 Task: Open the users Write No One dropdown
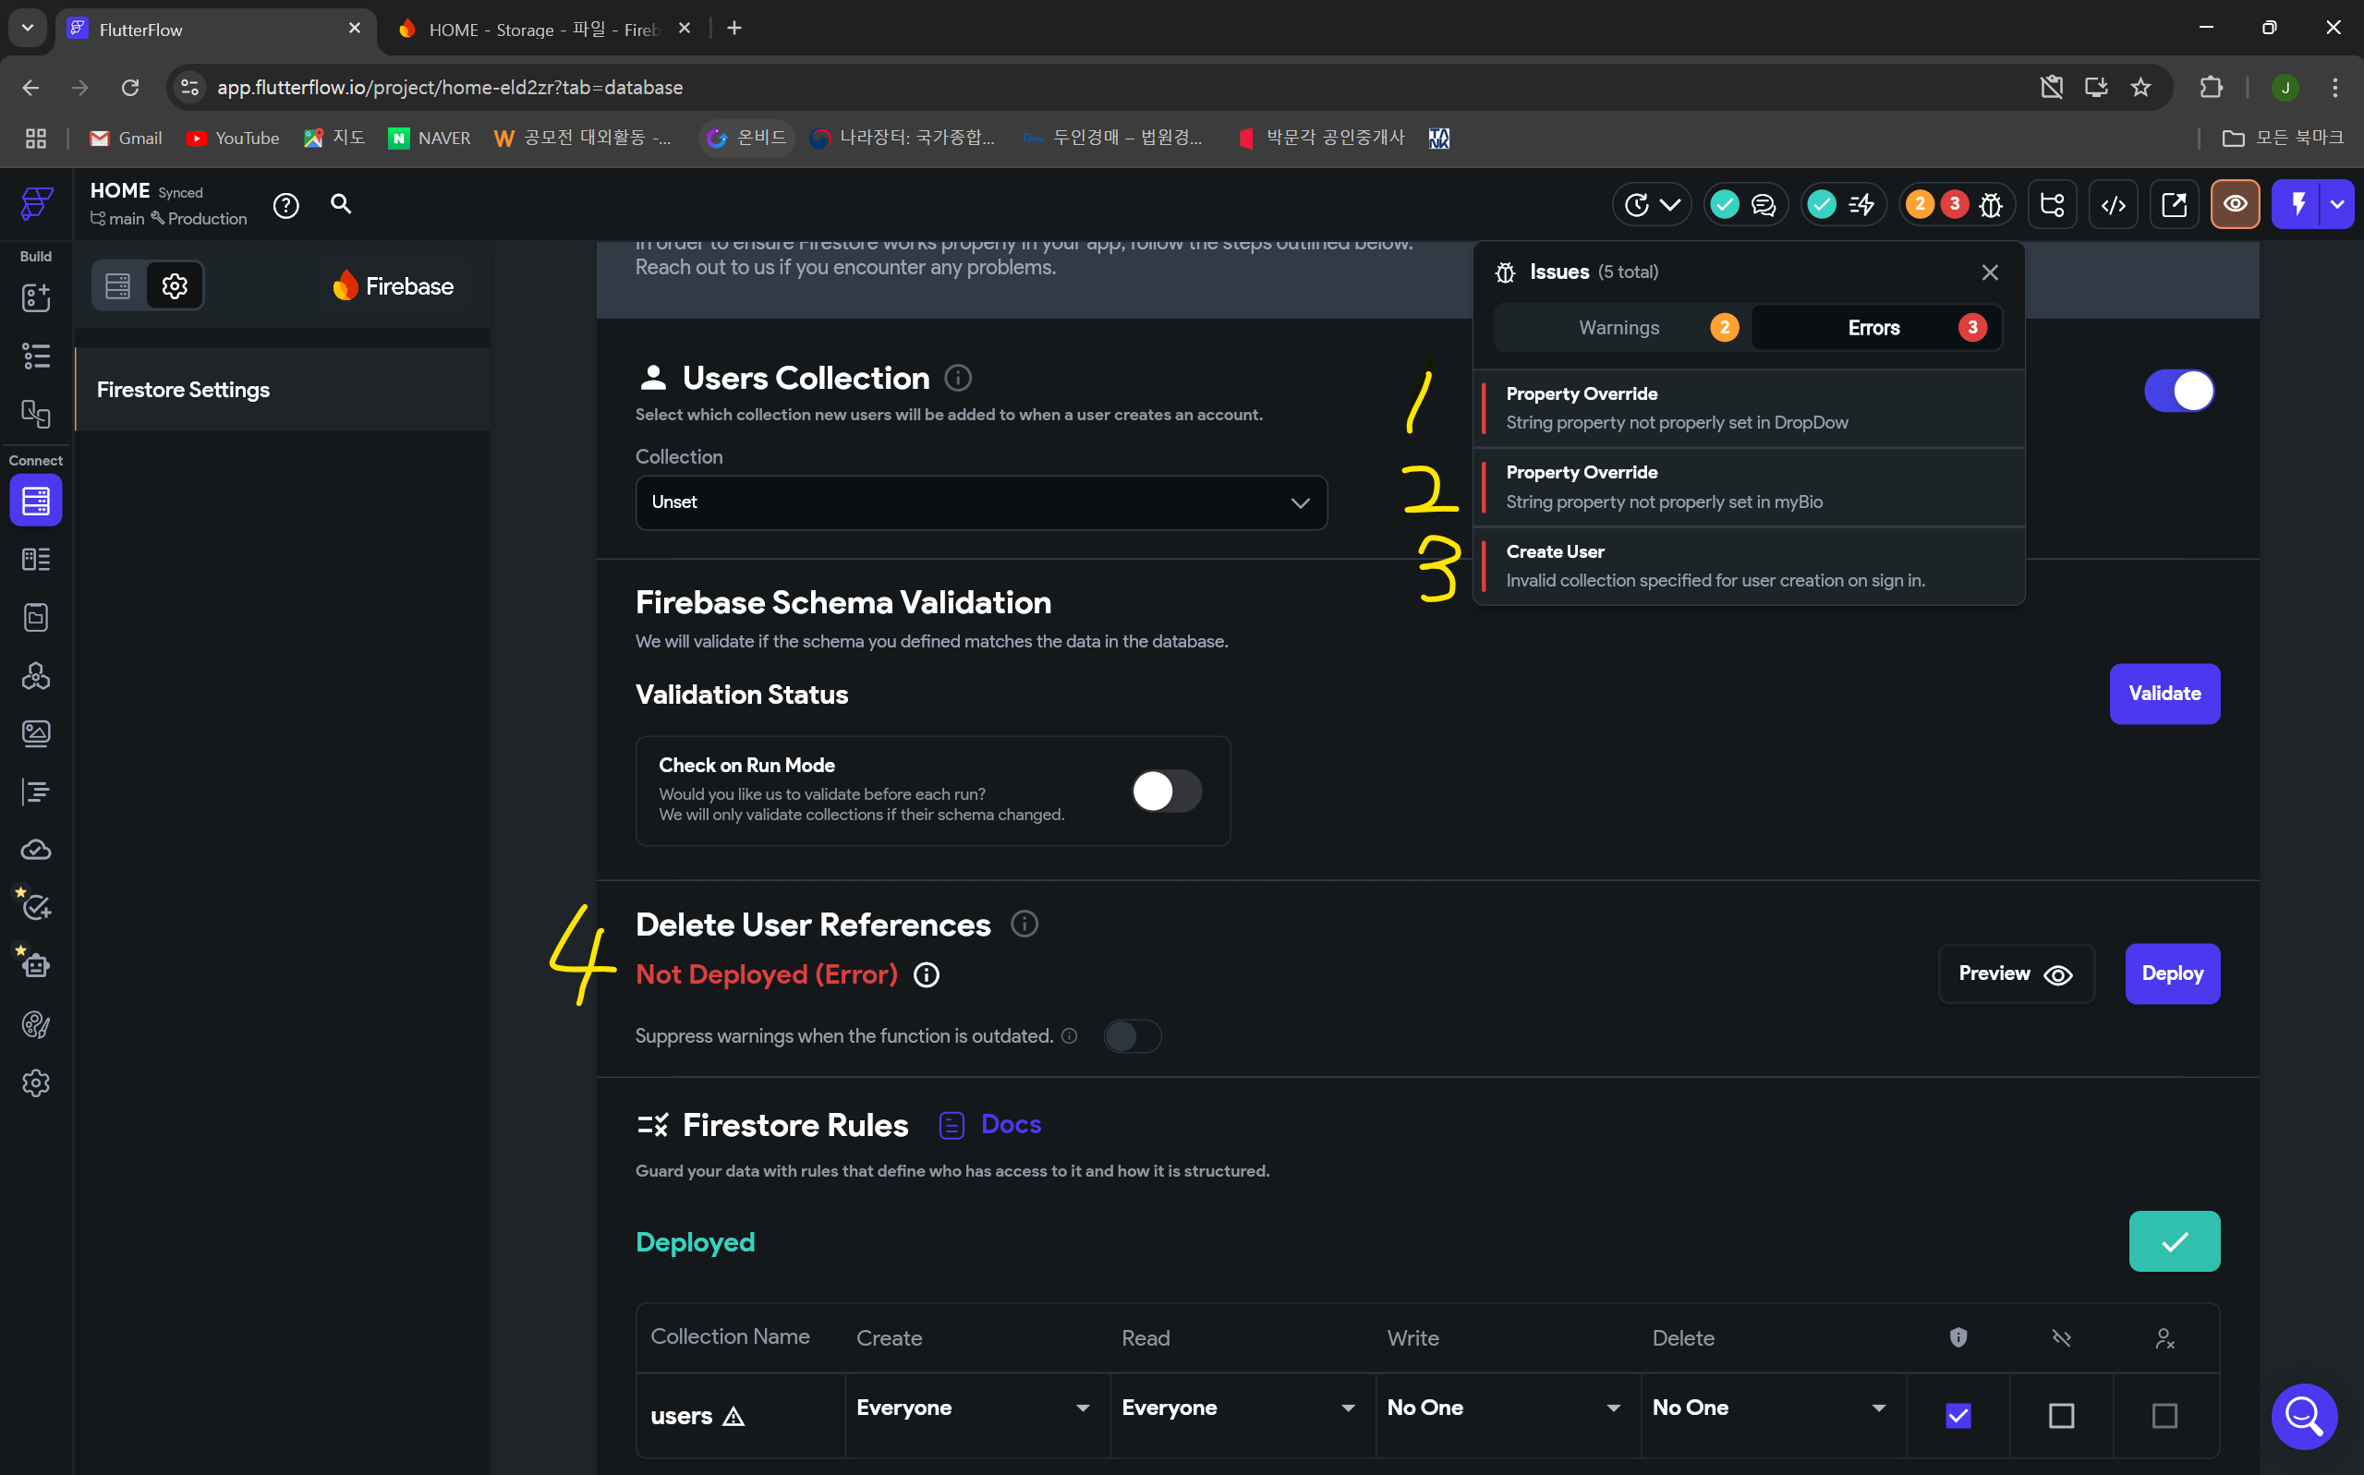point(1503,1408)
